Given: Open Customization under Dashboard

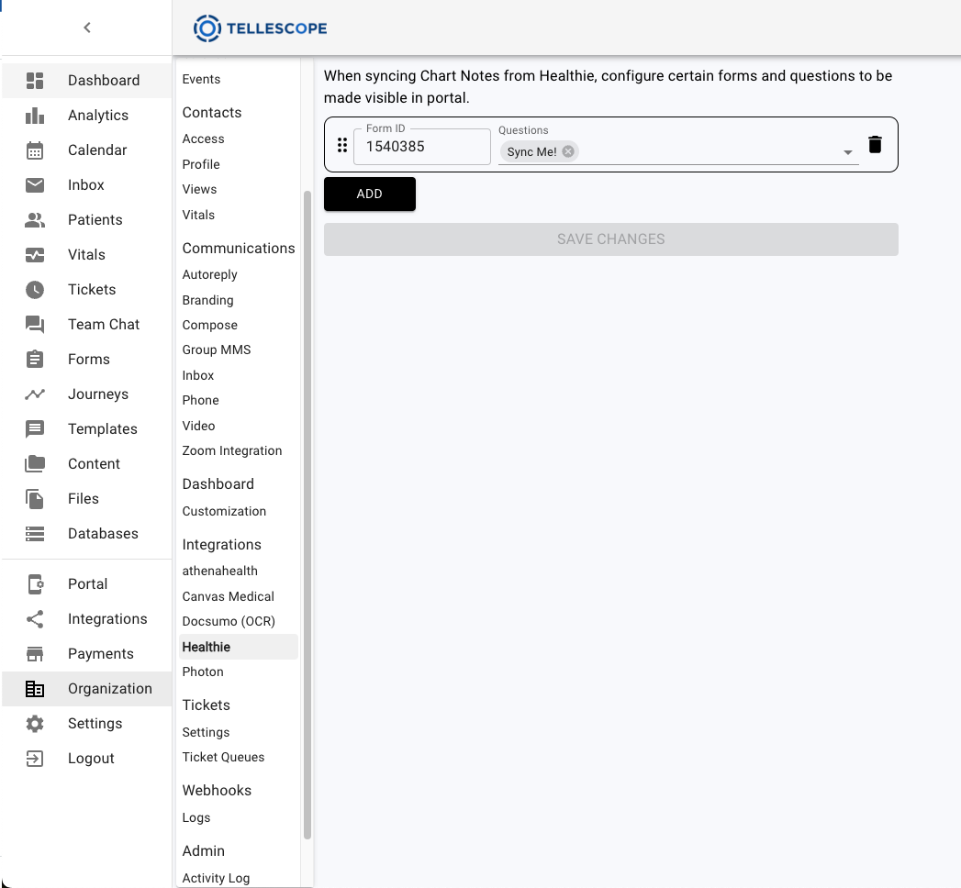Looking at the screenshot, I should pyautogui.click(x=224, y=511).
